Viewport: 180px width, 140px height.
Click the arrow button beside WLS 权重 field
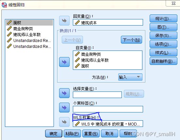tap(64, 122)
